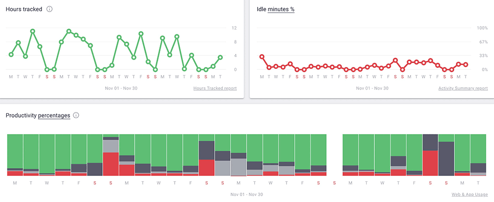Viewport: 494px width, 202px height.
Task: Select green area of first Monday's productivity bar
Action: click(x=15, y=150)
